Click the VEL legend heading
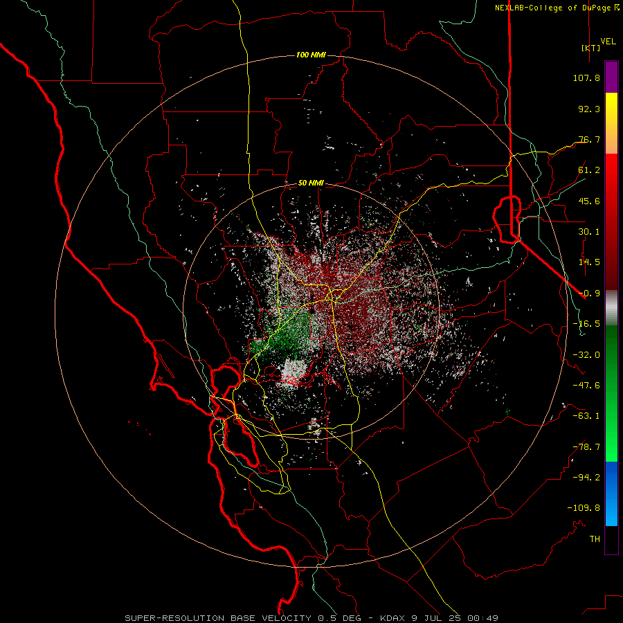 click(x=608, y=42)
